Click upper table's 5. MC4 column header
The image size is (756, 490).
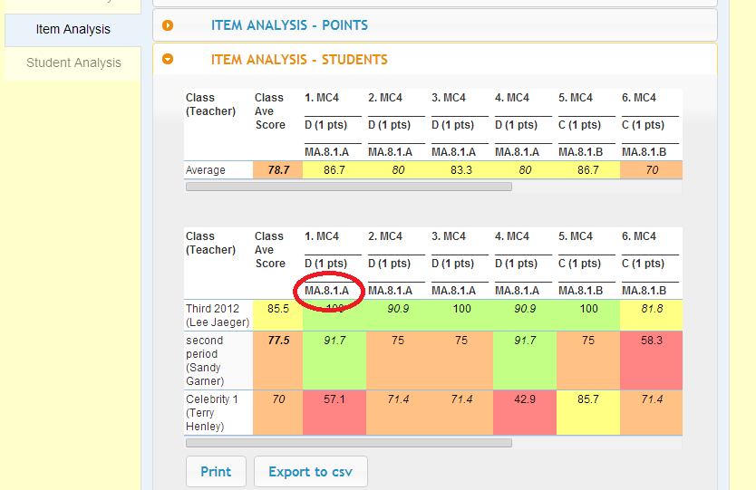tap(576, 98)
